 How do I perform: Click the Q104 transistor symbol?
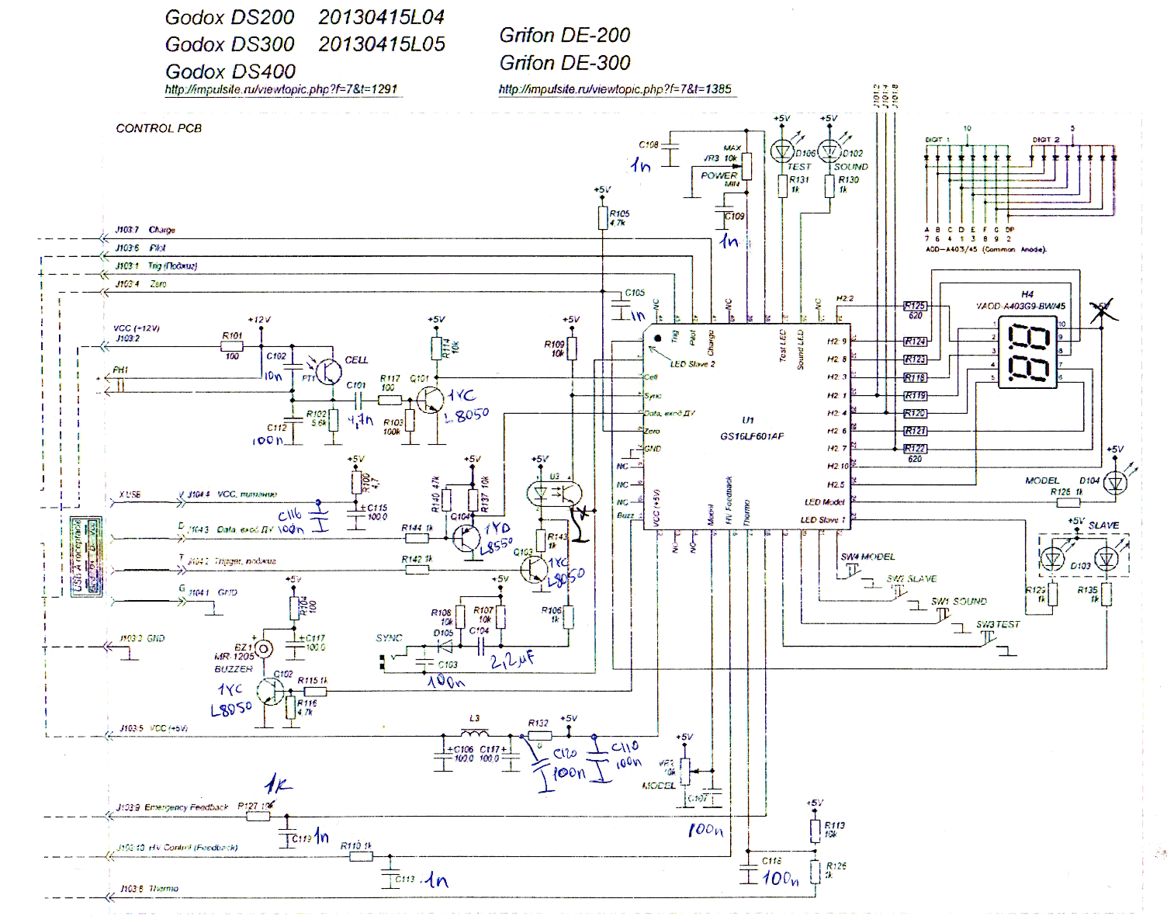[x=466, y=538]
